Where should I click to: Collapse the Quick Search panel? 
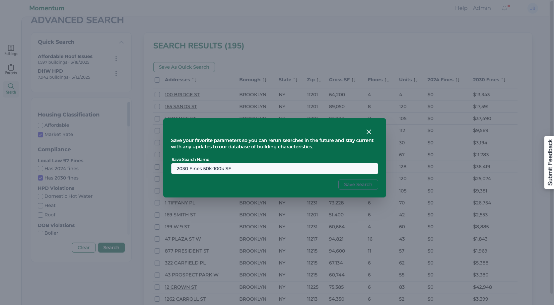click(121, 42)
